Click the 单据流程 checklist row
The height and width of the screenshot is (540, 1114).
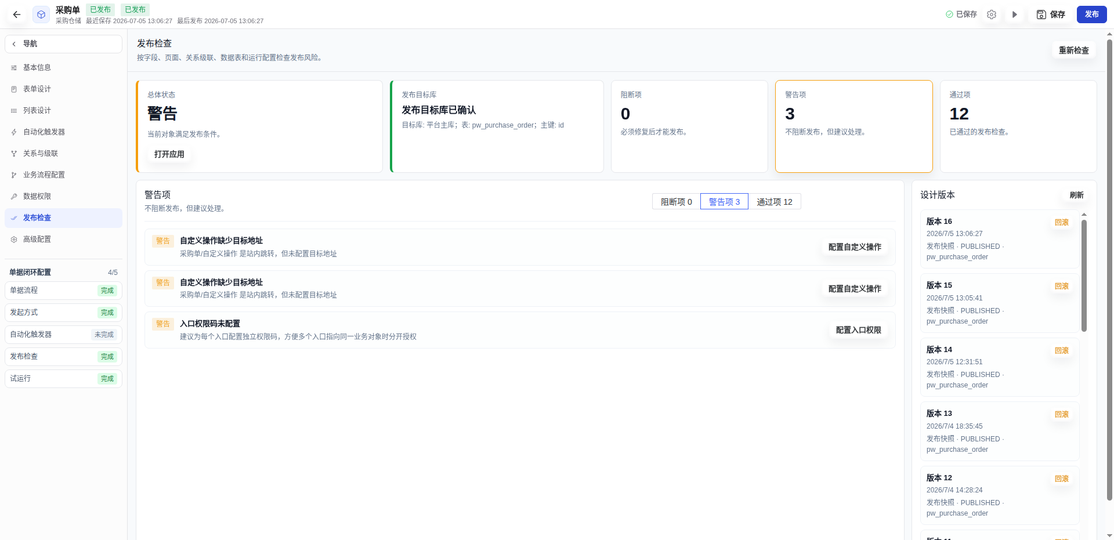tap(63, 291)
